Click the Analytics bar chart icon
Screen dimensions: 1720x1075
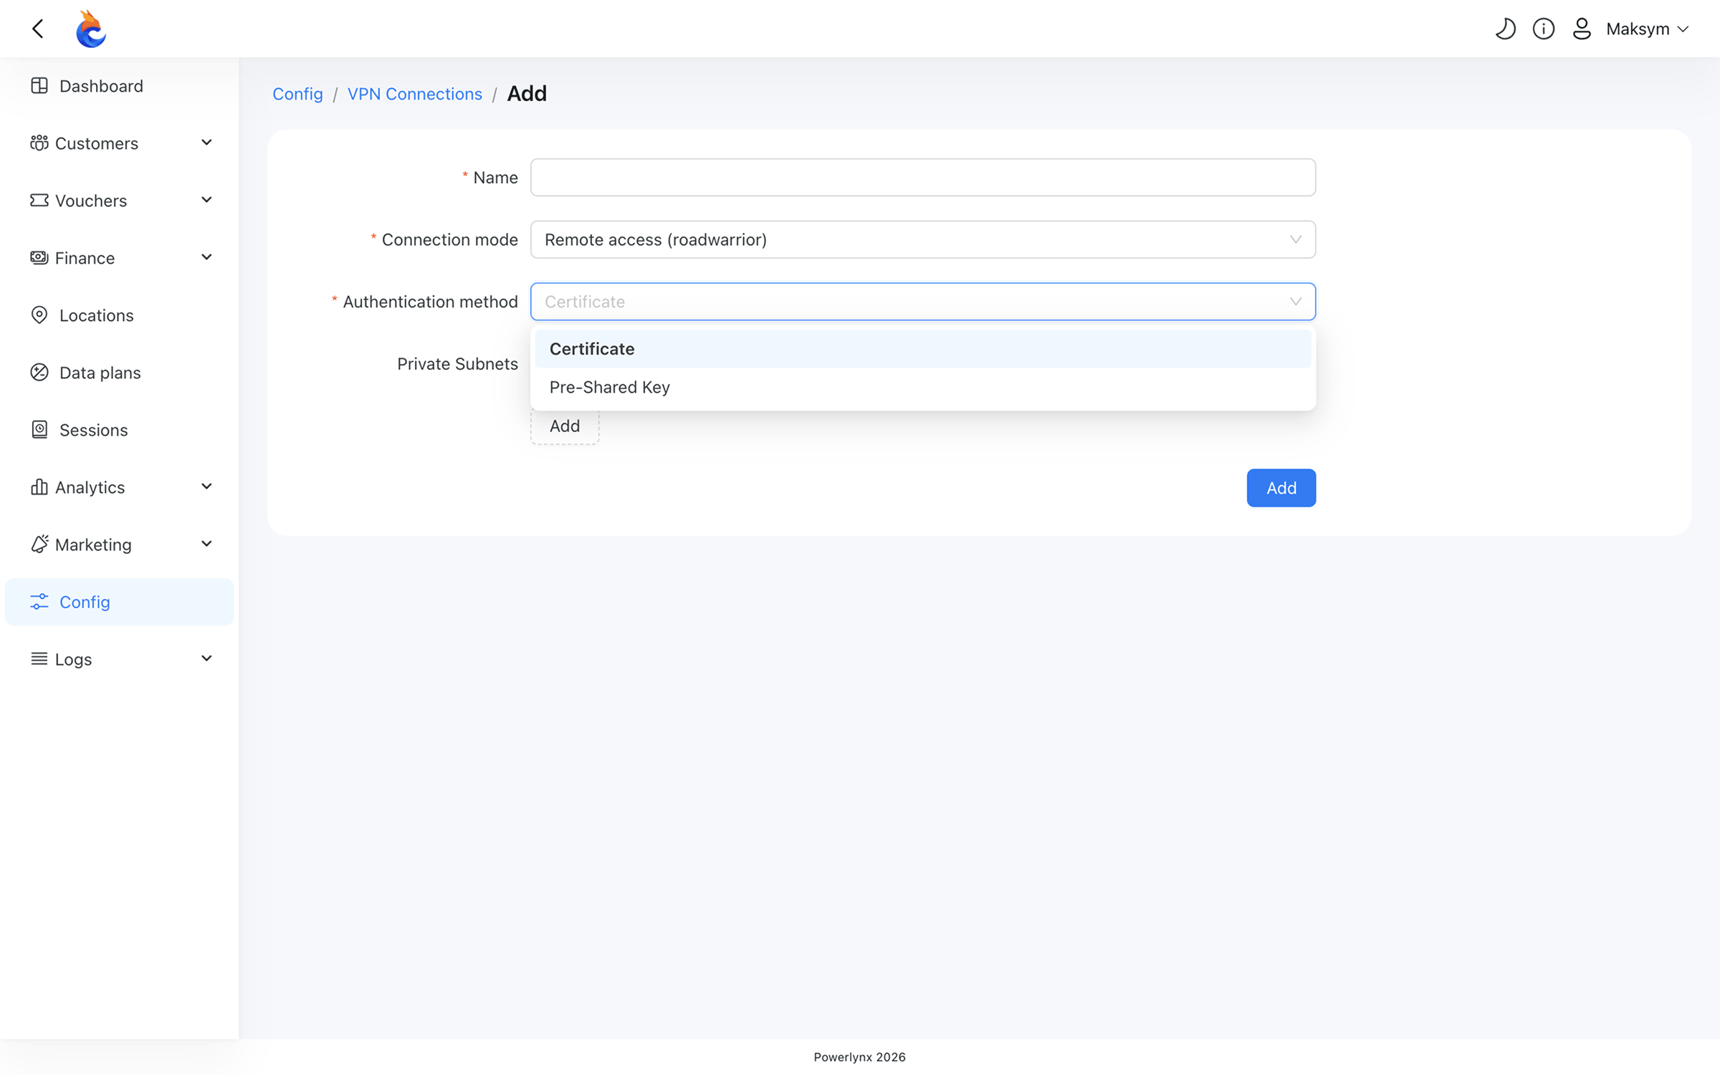click(39, 487)
